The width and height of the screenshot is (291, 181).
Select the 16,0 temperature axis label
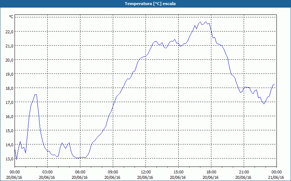(9, 116)
